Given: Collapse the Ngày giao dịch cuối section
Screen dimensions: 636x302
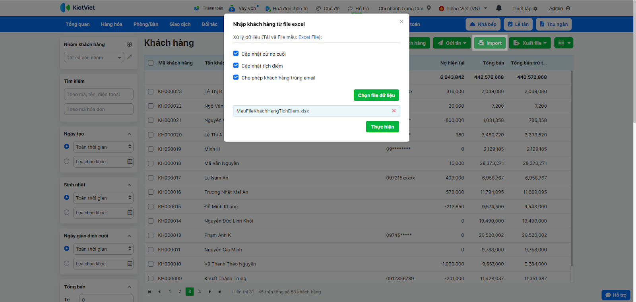Looking at the screenshot, I should 129,236.
